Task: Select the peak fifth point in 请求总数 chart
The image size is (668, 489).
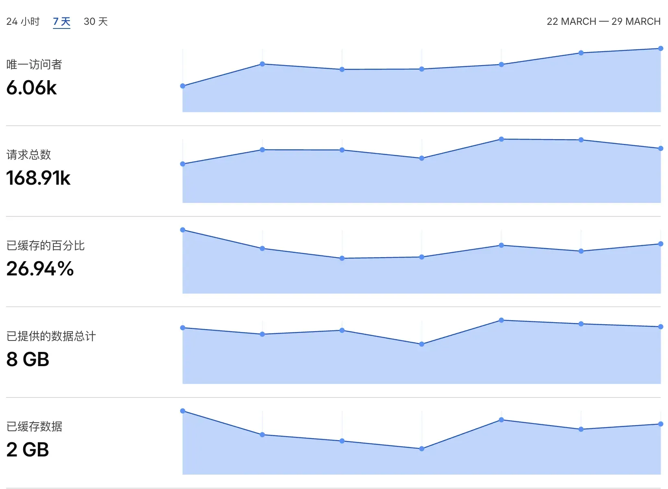Action: [501, 139]
